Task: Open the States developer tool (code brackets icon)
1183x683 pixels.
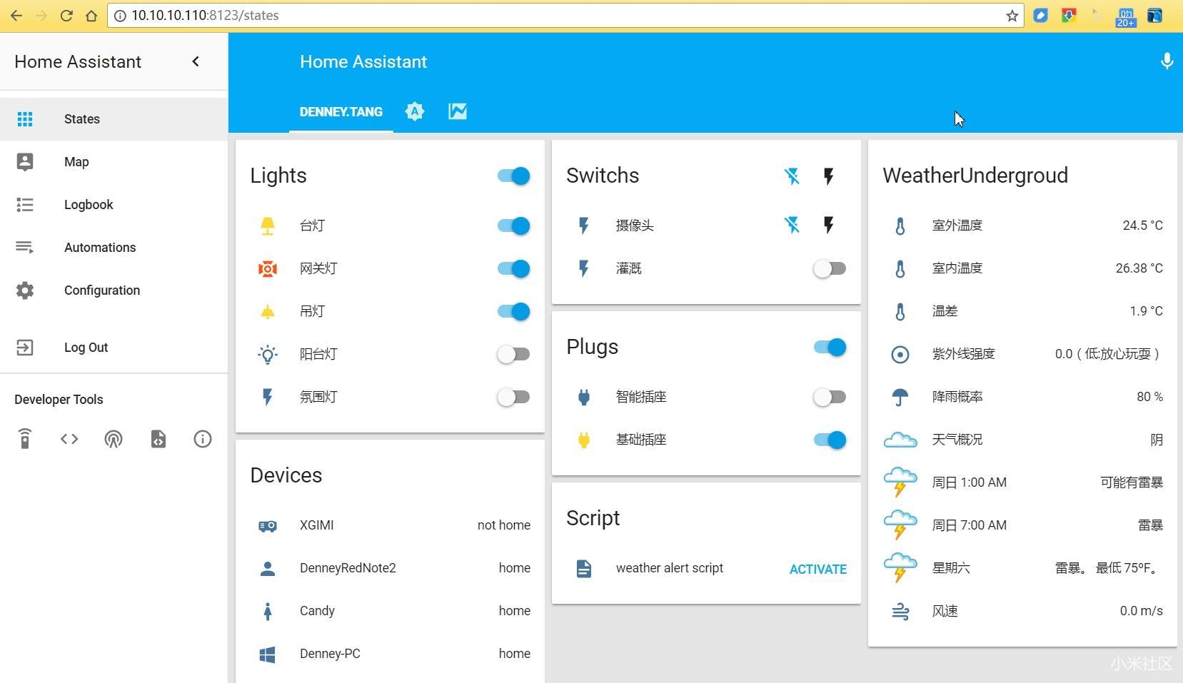Action: coord(69,439)
